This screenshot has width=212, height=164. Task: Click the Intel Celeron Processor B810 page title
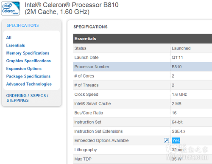click(x=72, y=8)
